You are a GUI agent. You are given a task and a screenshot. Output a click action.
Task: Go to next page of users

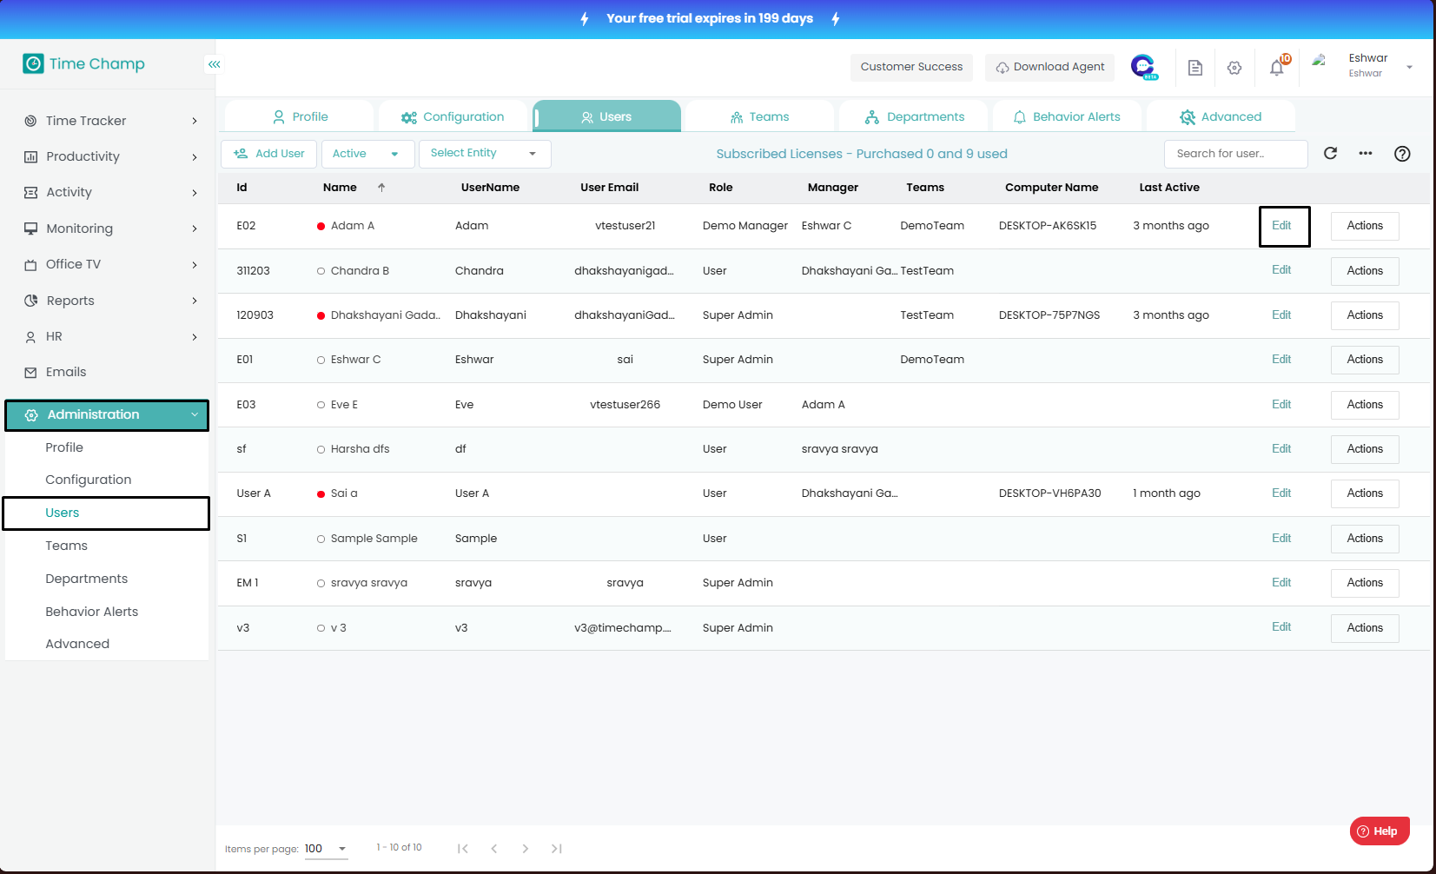(525, 849)
